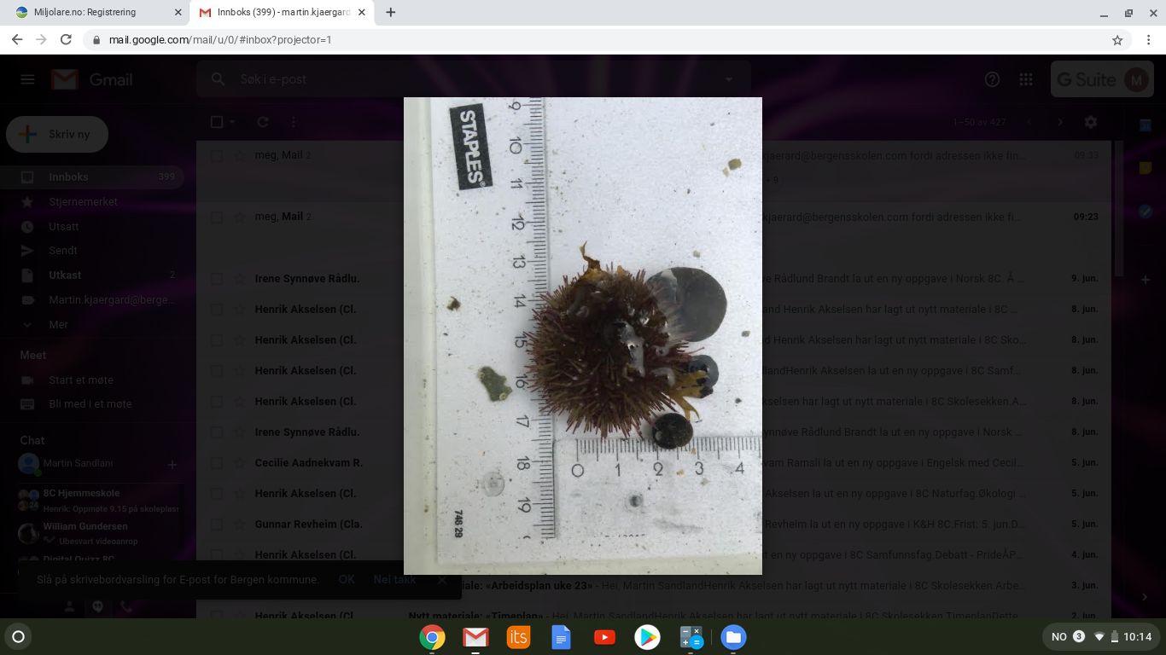Click the search magnifier icon
Viewport: 1166px width, 655px height.
pyautogui.click(x=219, y=79)
